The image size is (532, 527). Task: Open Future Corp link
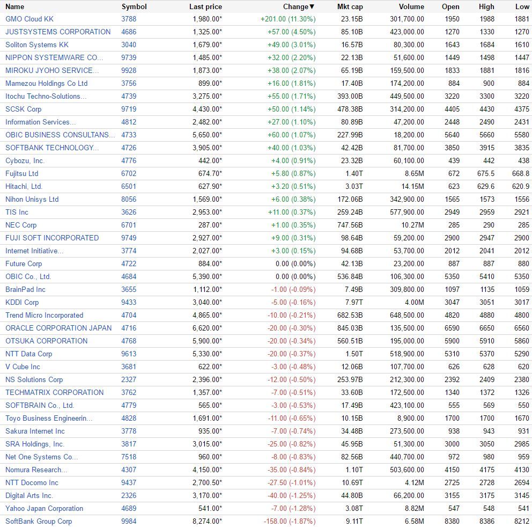pyautogui.click(x=24, y=264)
